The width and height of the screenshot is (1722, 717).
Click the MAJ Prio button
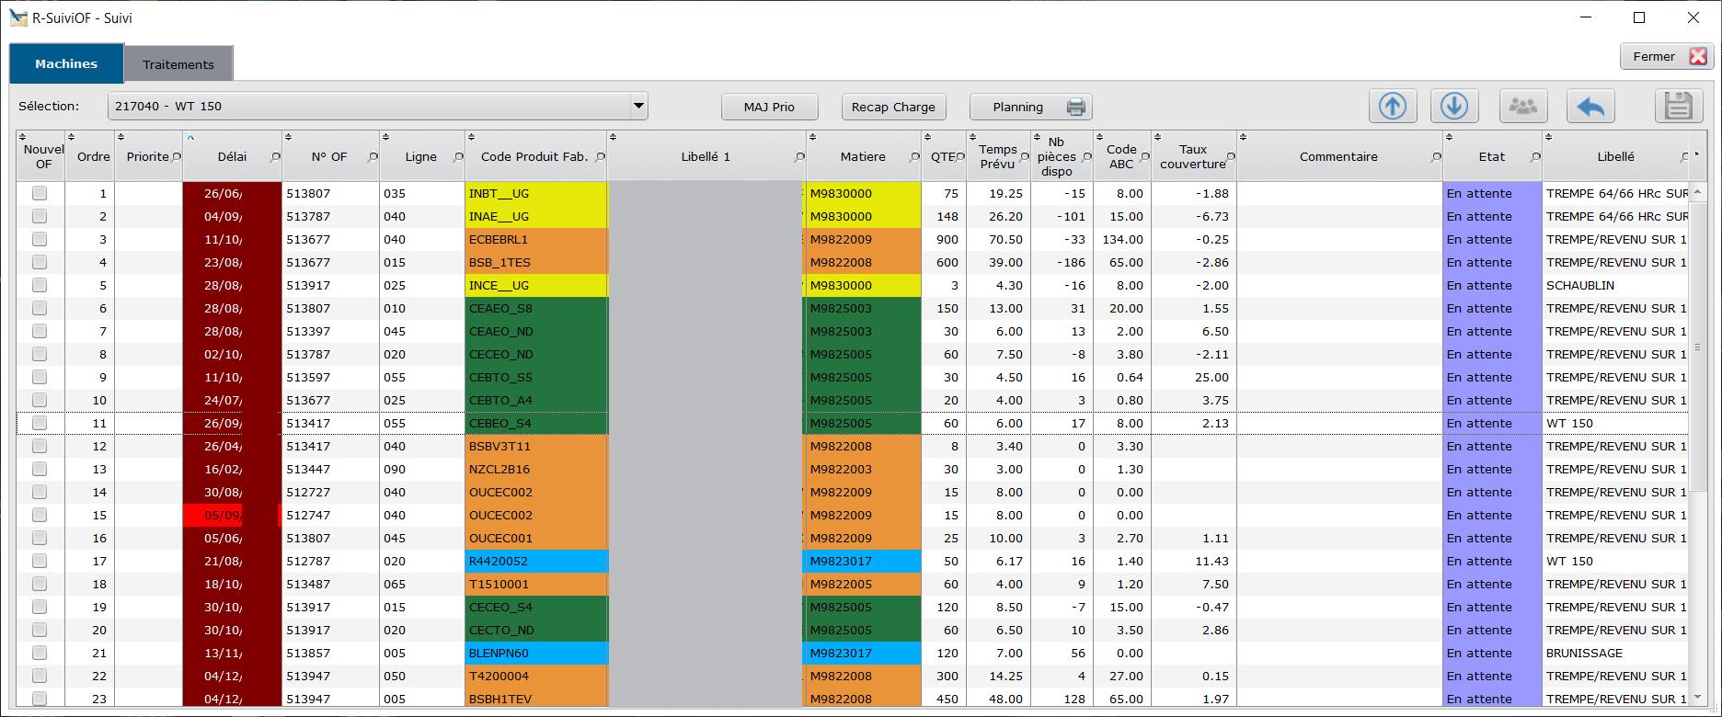pyautogui.click(x=769, y=107)
